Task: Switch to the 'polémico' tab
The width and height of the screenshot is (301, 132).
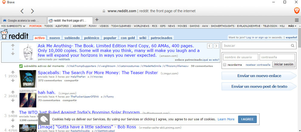Action: point(92,38)
